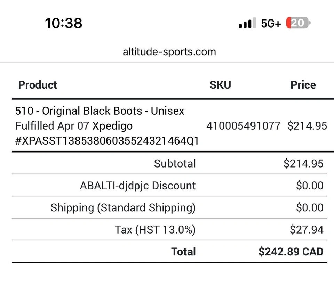334x294 pixels.
Task: Click the Shipping (Standard Shipping) label
Action: click(123, 207)
